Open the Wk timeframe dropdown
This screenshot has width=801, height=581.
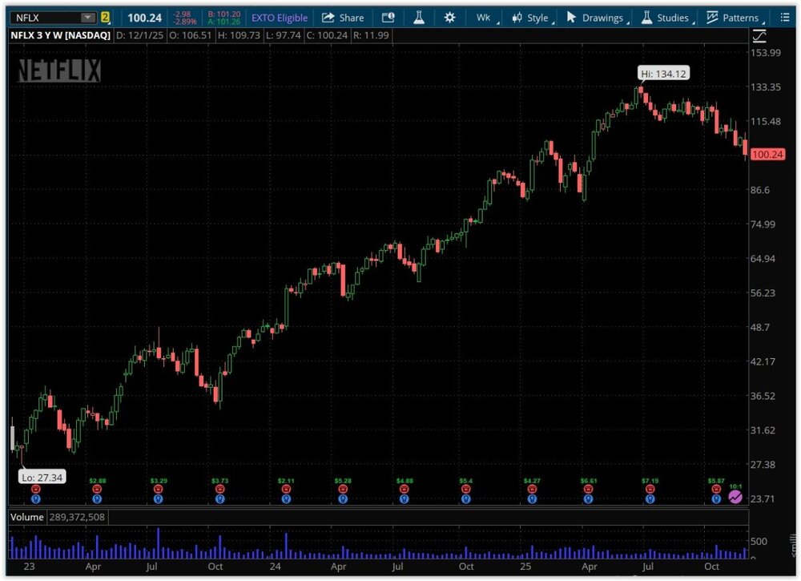[x=485, y=18]
